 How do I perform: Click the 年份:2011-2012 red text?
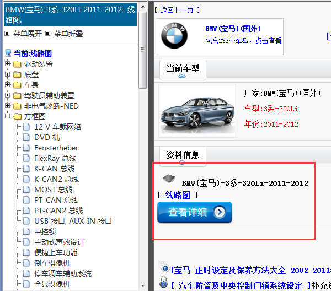(271, 124)
